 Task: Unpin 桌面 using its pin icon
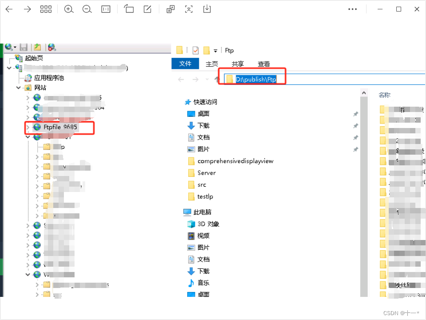[x=355, y=114]
